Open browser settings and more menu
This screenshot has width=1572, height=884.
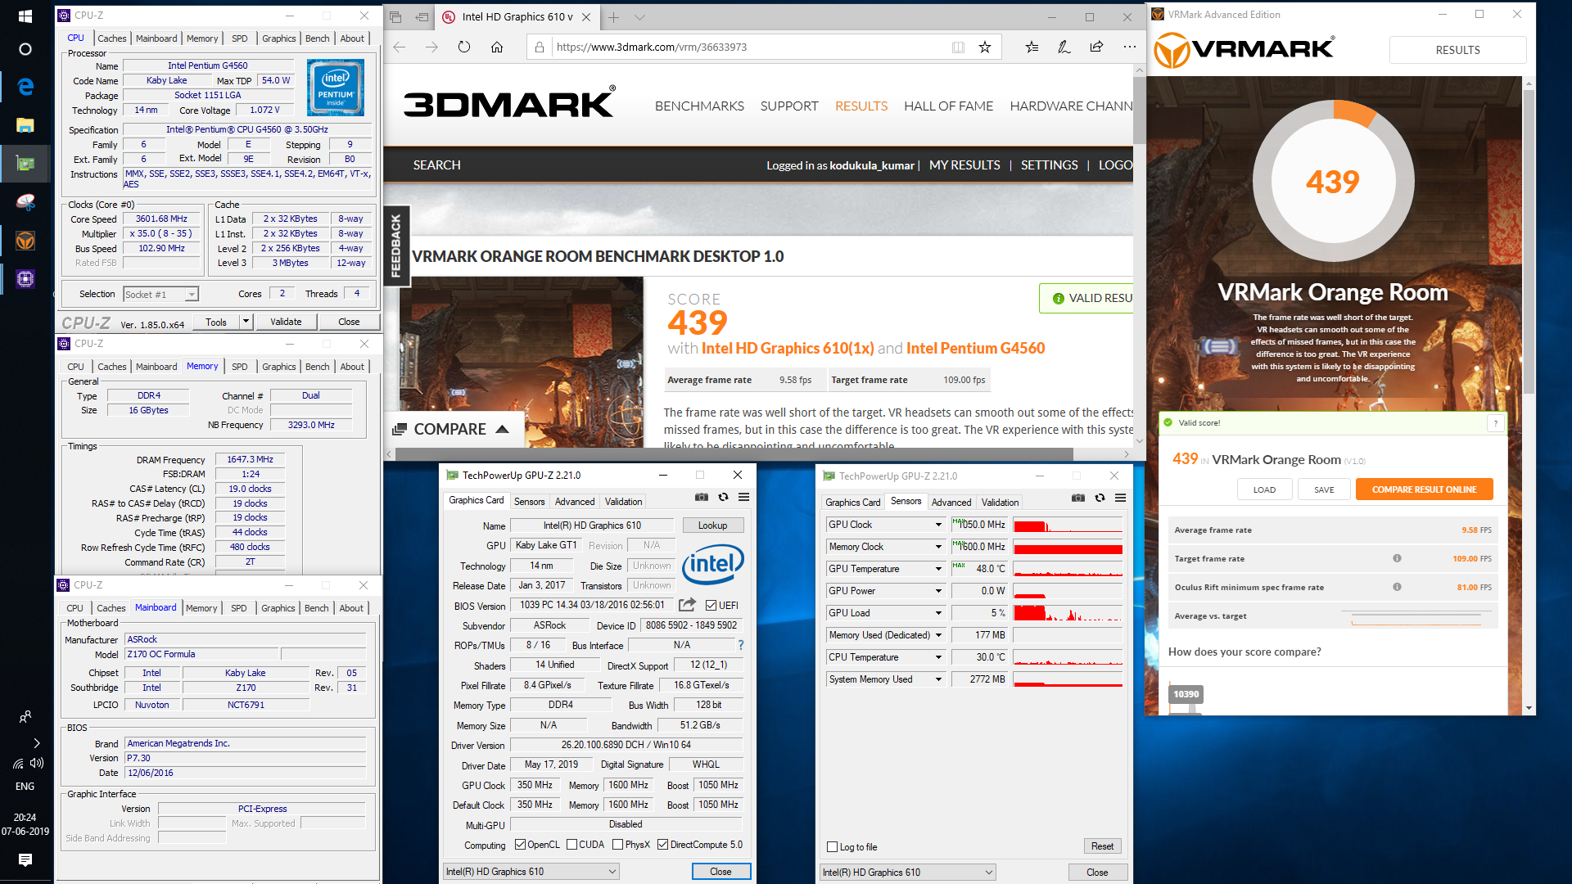pos(1129,47)
